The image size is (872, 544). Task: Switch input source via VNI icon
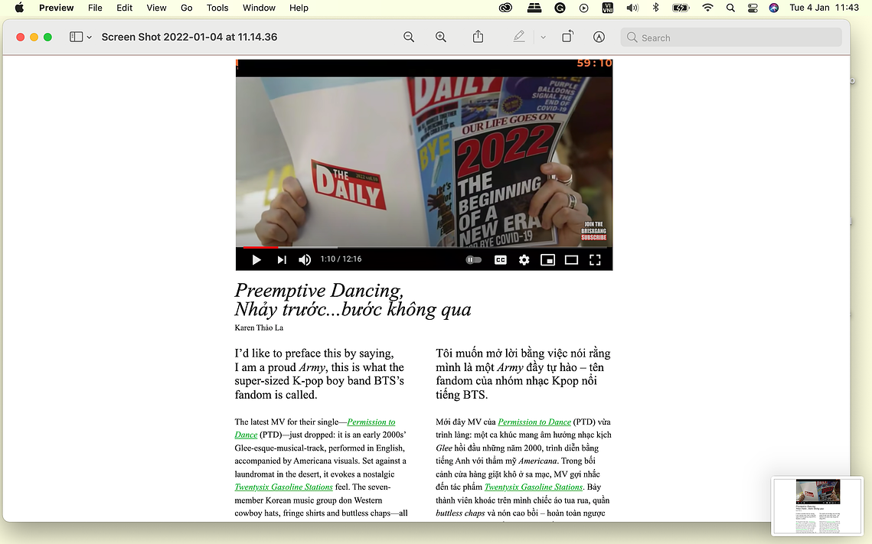607,8
